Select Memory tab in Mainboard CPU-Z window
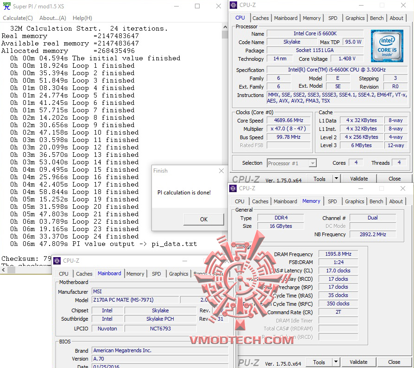Image resolution: width=414 pixels, height=368 pixels. (x=135, y=274)
